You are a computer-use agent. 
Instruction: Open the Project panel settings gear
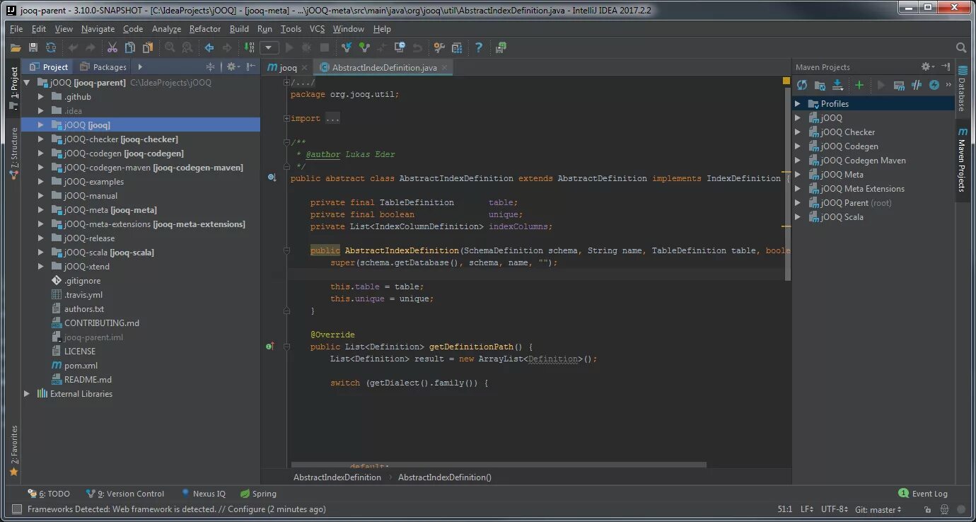click(x=232, y=66)
